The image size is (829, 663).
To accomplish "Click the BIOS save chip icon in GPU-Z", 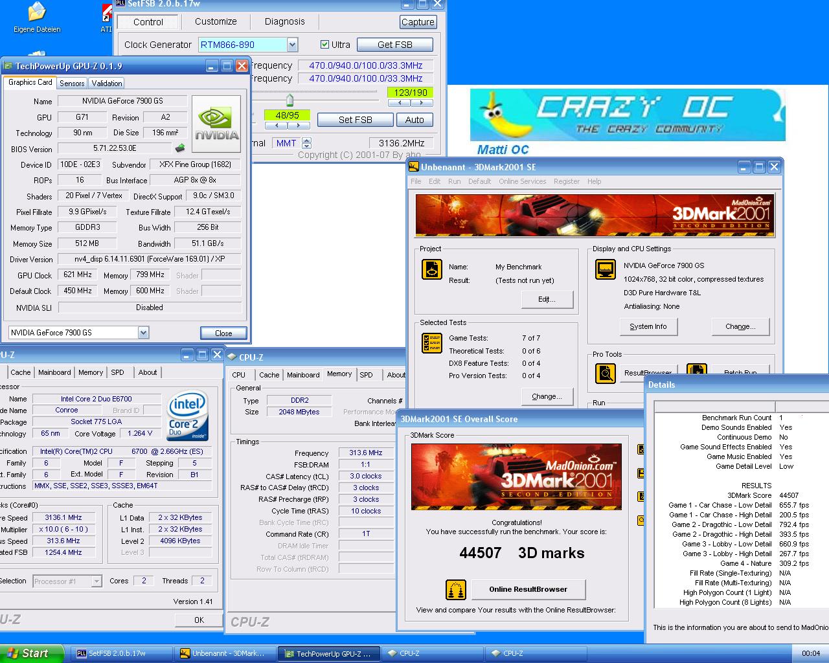I will pyautogui.click(x=180, y=148).
